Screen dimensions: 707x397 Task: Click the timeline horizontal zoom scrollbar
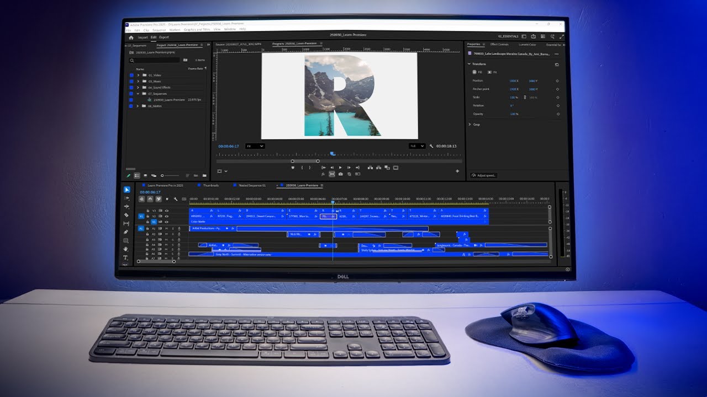pyautogui.click(x=156, y=261)
